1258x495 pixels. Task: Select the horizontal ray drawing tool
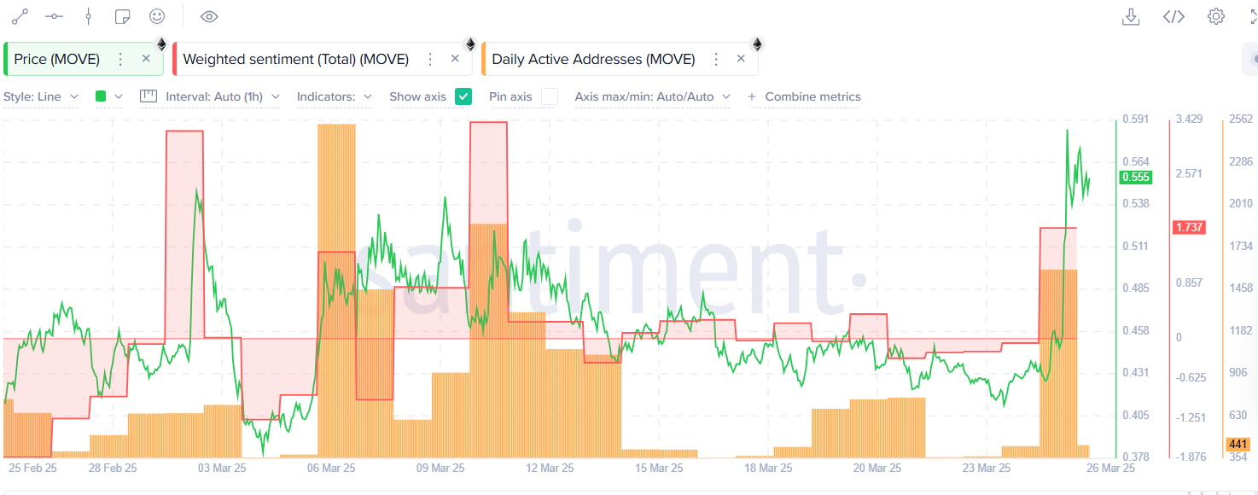54,16
